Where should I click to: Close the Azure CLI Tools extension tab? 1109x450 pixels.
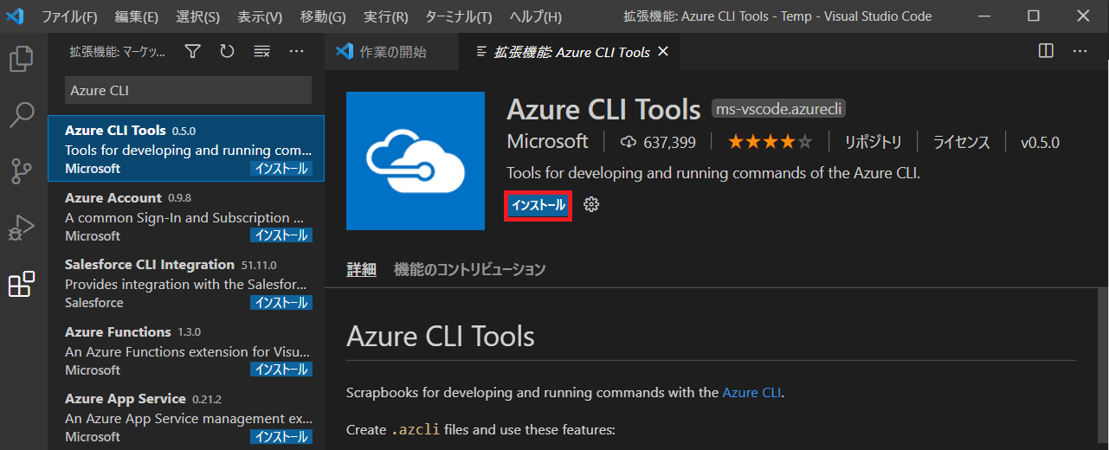point(663,52)
